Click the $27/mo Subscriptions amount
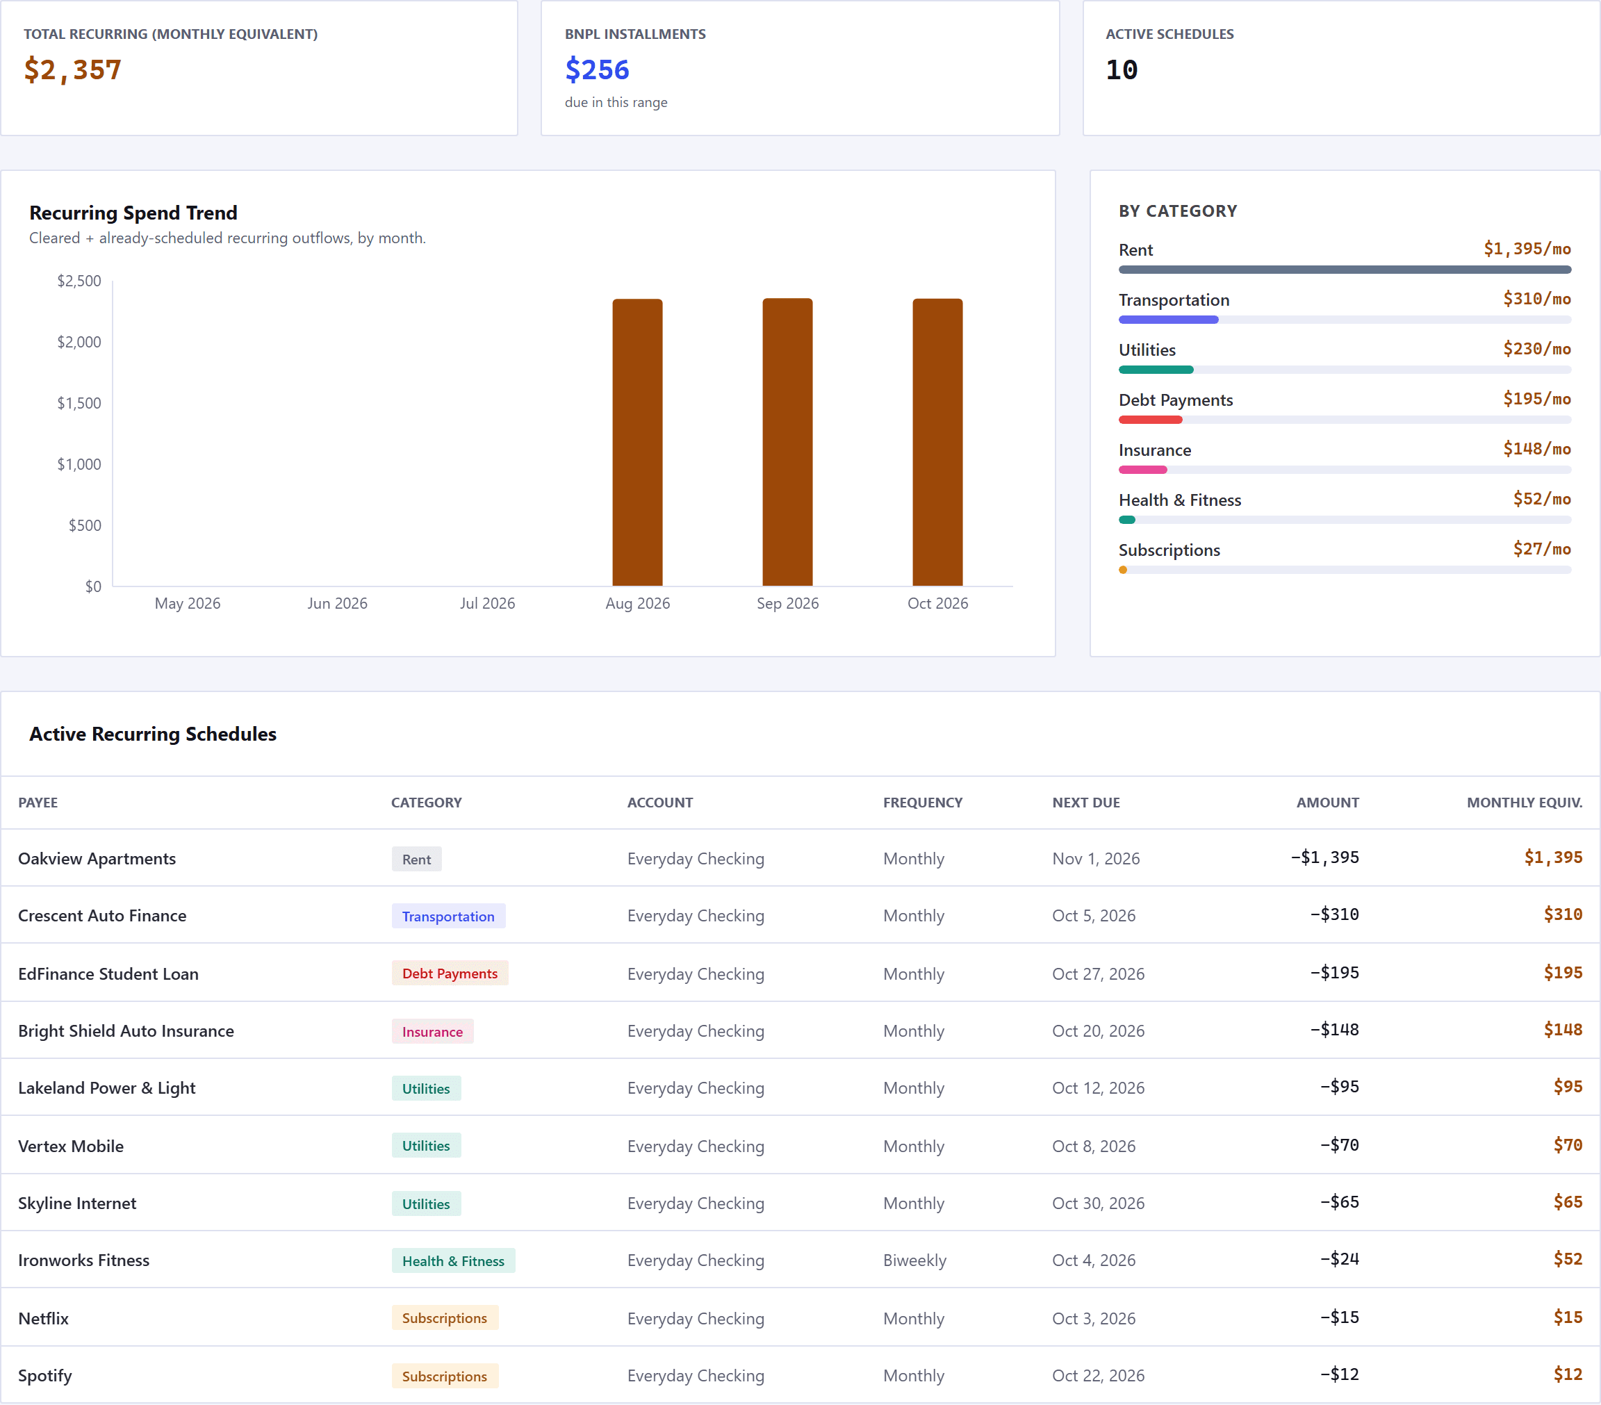Viewport: 1601px width, 1405px height. pos(1542,549)
